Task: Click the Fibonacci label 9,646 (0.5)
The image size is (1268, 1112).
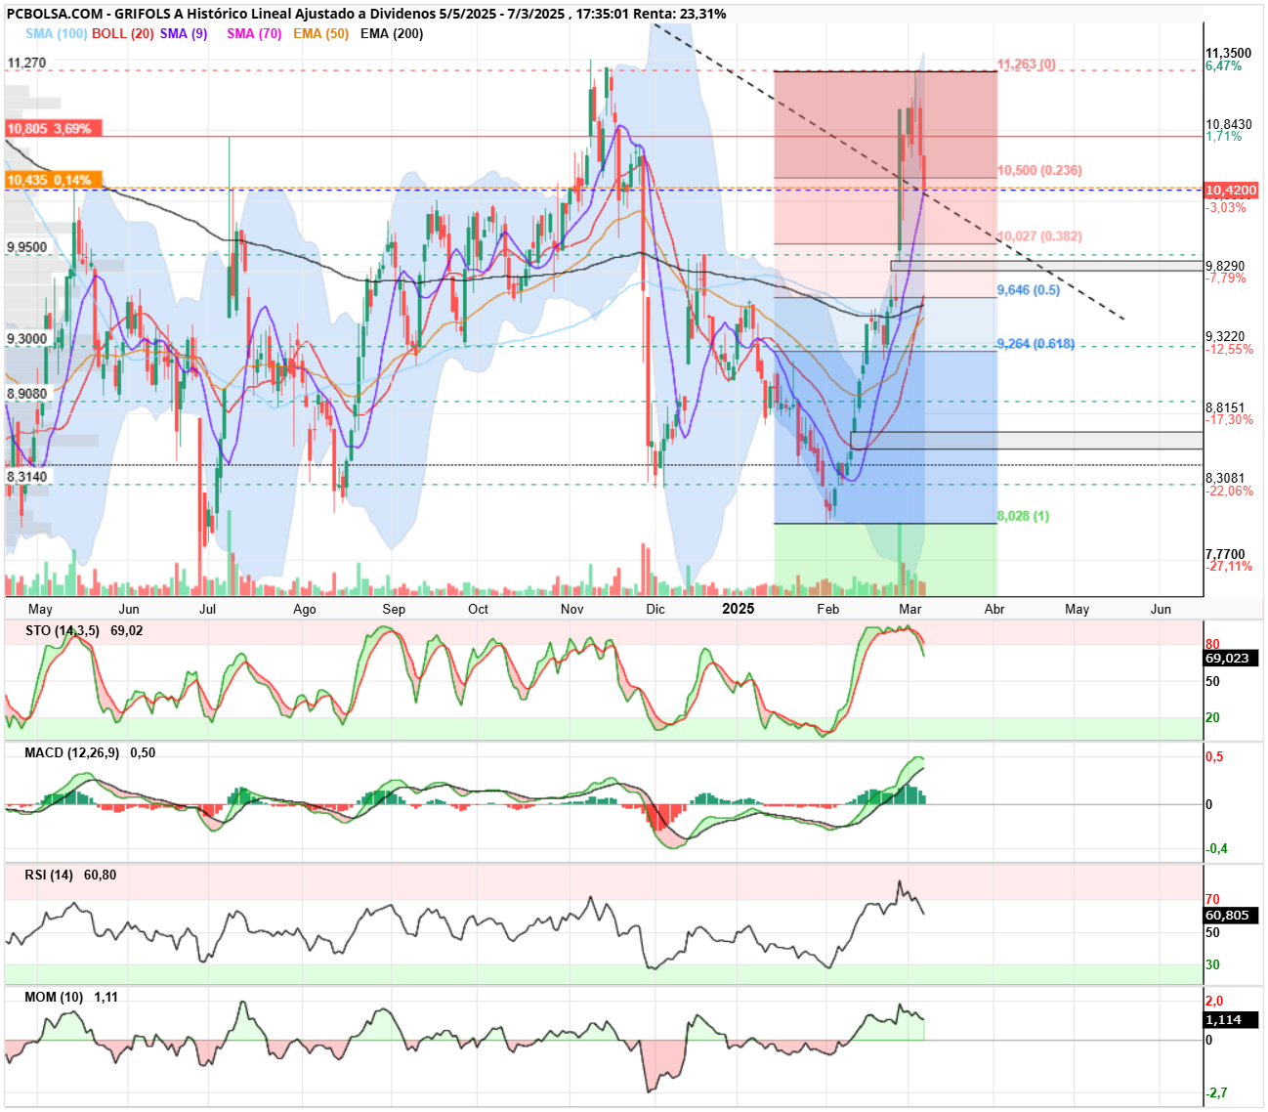Action: [1028, 290]
